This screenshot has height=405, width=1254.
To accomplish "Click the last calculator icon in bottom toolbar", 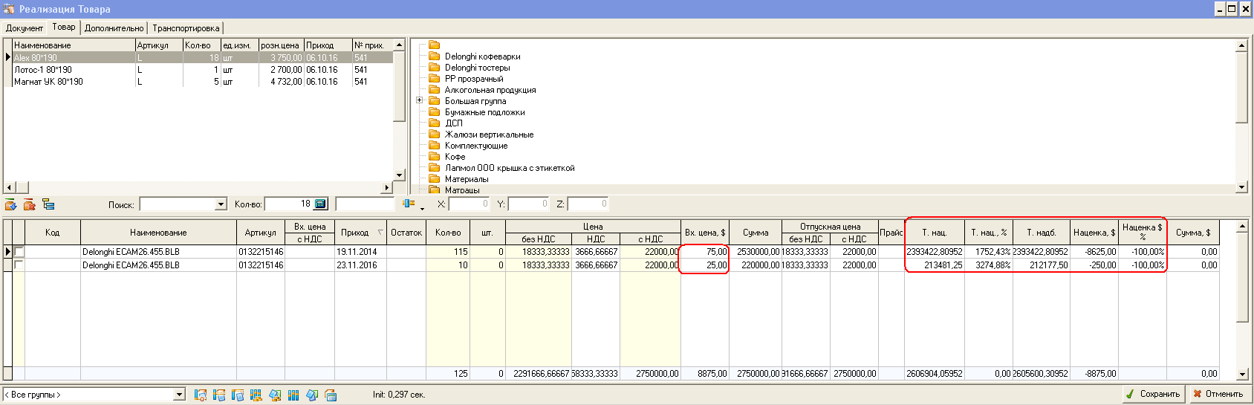I will pos(331,395).
